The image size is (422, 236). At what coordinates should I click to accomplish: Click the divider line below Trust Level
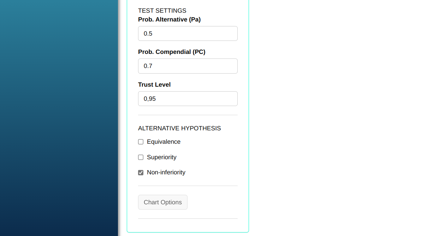click(188, 115)
